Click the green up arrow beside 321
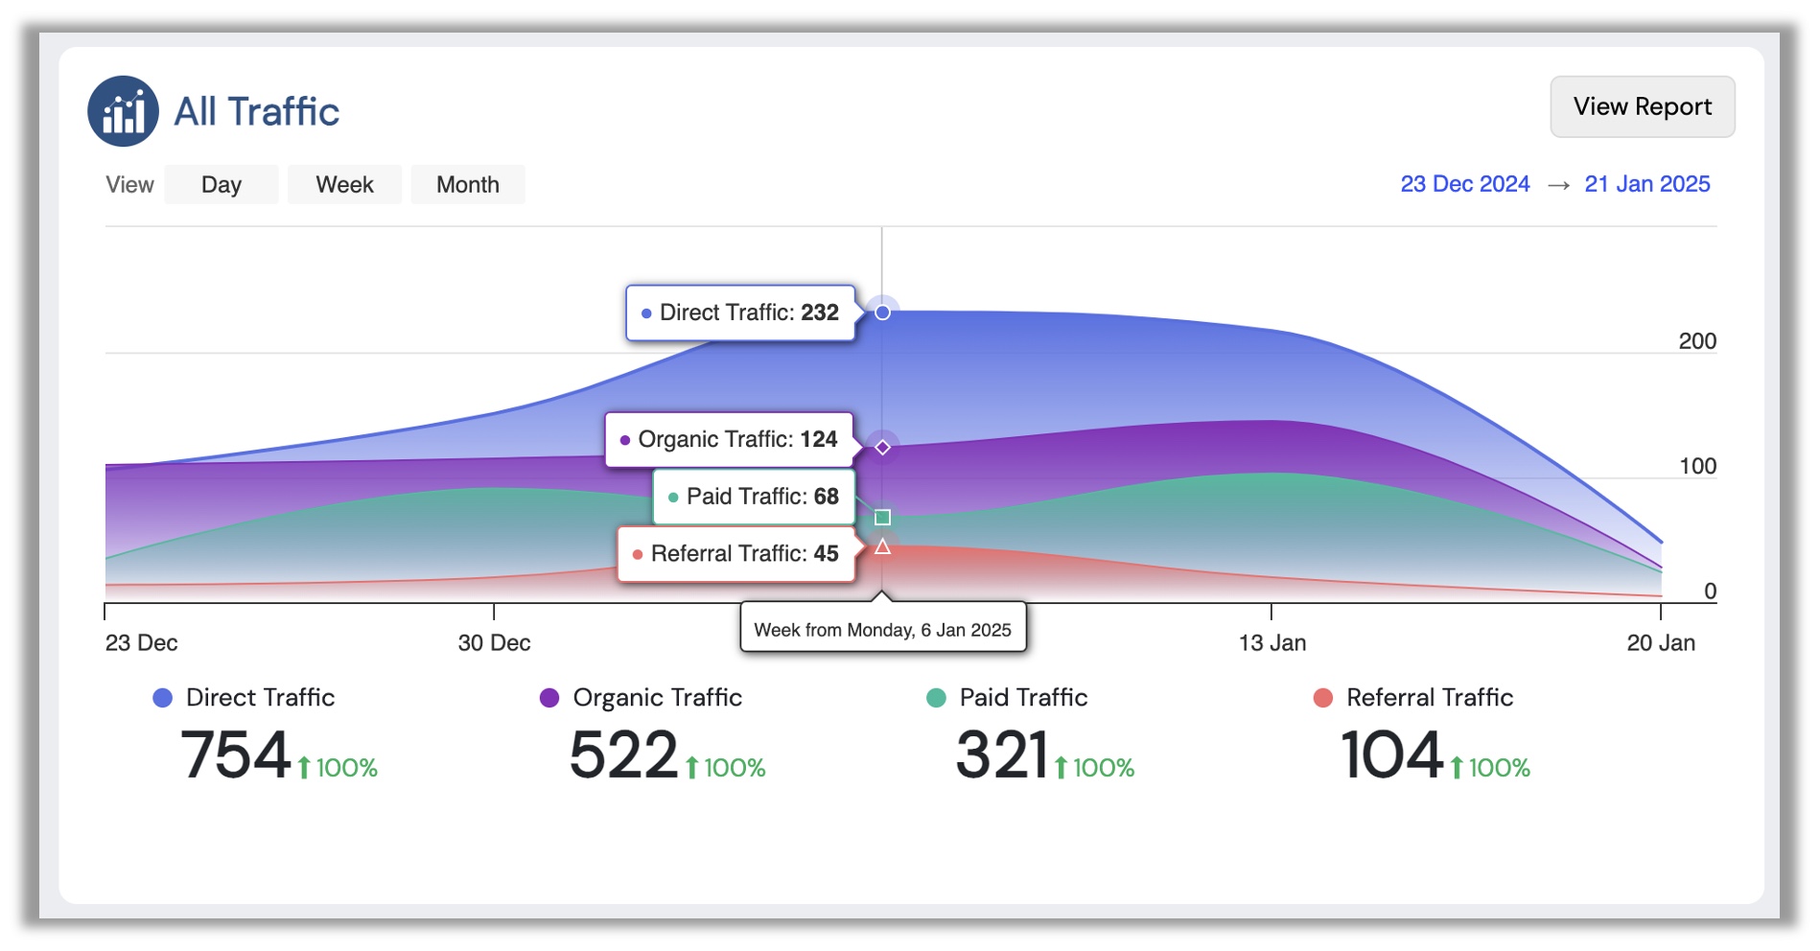 pos(1061,768)
